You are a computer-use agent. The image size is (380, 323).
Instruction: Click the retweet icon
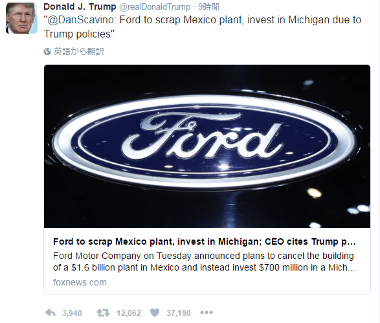pyautogui.click(x=103, y=313)
